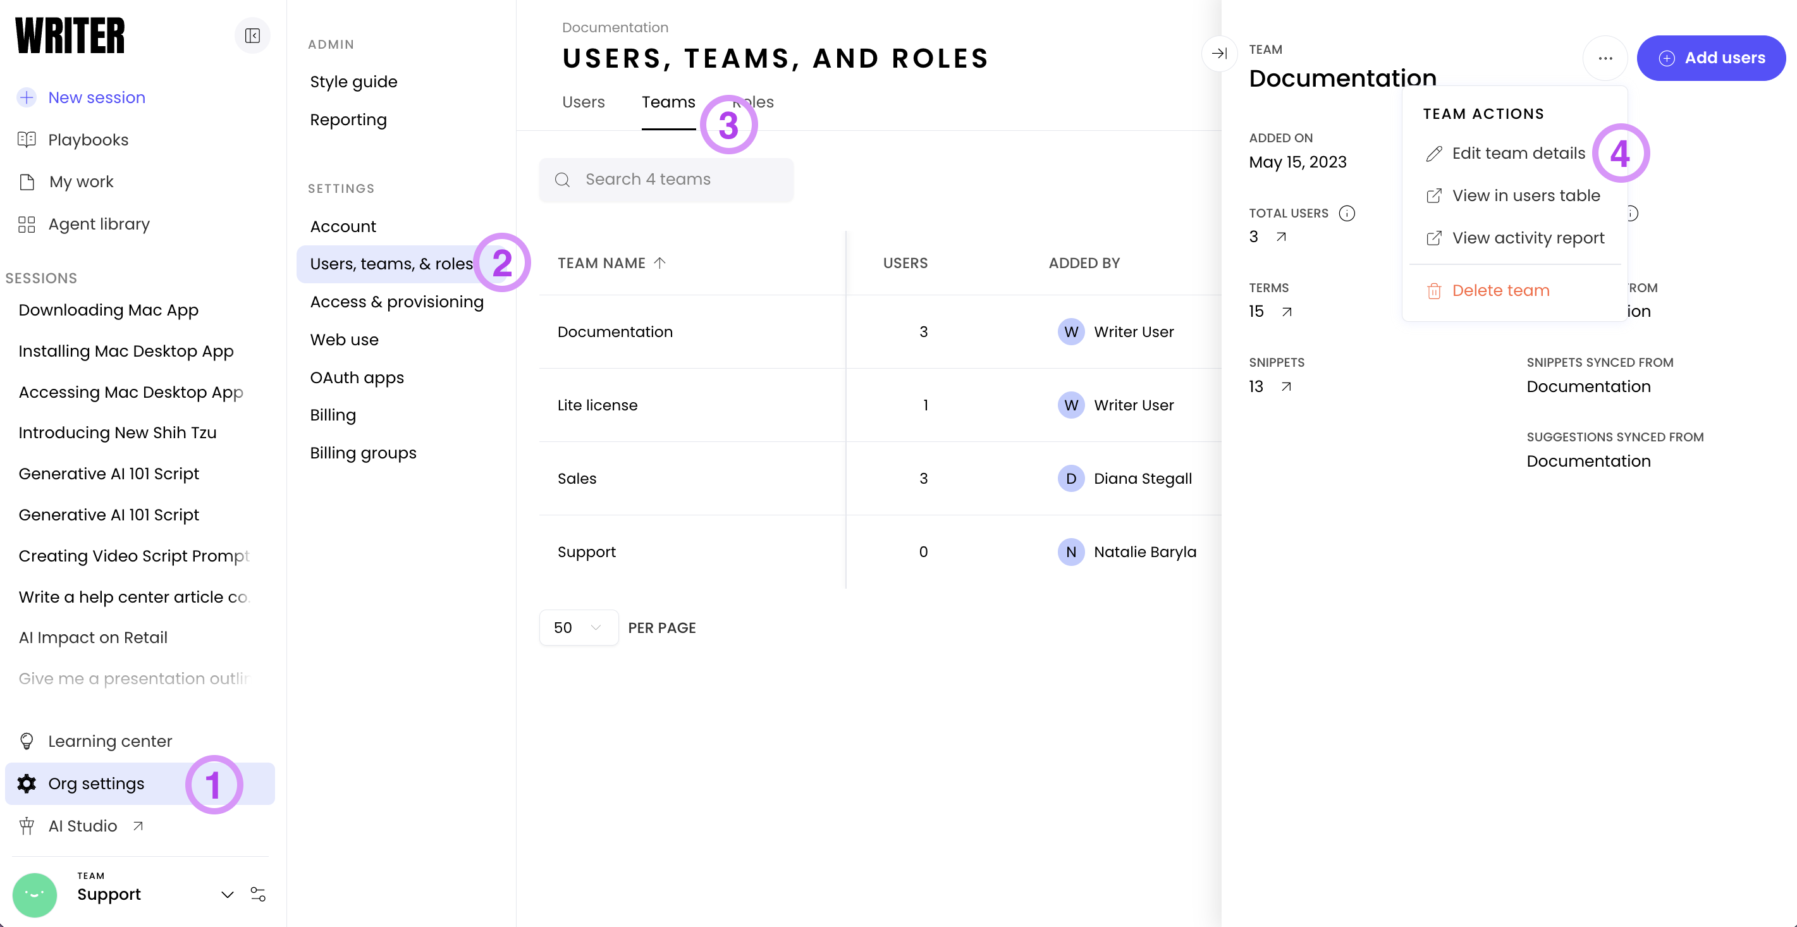This screenshot has height=927, width=1797.
Task: Click the Agent library grid icon
Action: (27, 224)
